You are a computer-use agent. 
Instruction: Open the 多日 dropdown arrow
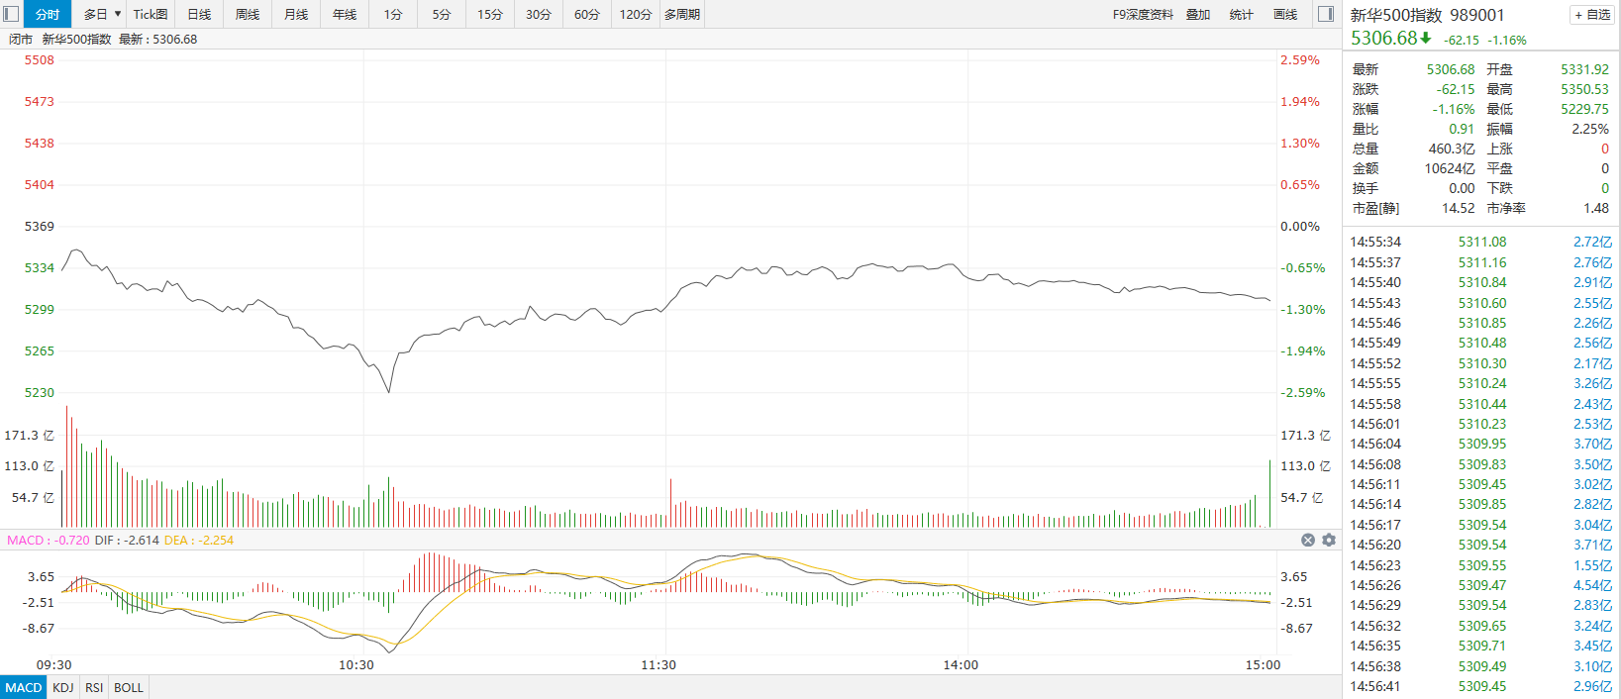(x=118, y=14)
